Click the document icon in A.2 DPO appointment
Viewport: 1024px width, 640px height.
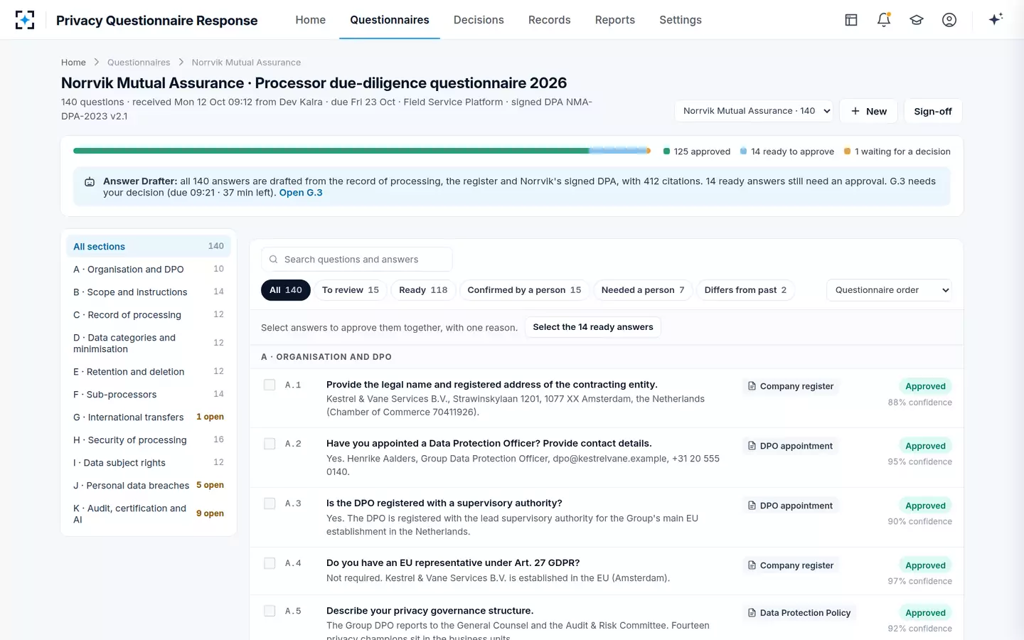752,446
